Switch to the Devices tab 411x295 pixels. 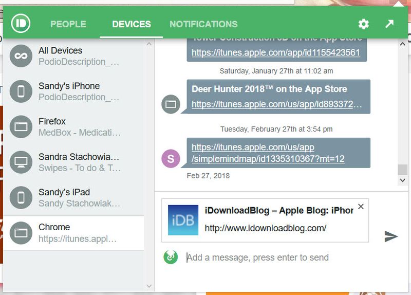point(132,24)
